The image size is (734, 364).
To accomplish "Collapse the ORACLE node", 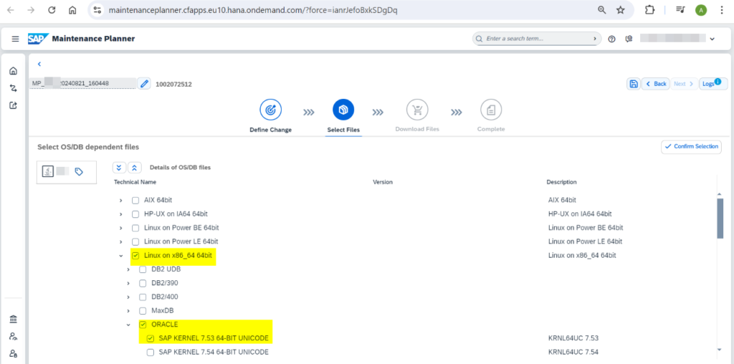I will tap(128, 325).
